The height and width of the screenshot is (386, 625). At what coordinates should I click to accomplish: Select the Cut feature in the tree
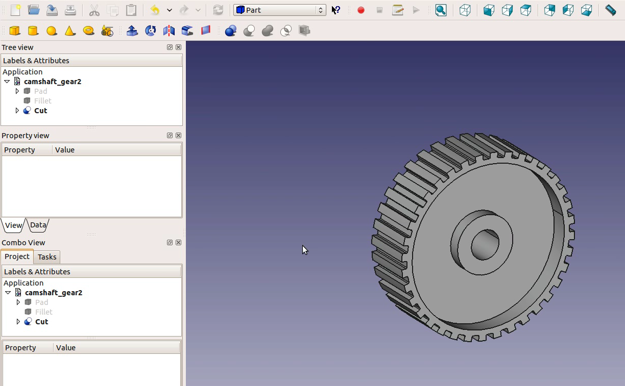point(40,110)
